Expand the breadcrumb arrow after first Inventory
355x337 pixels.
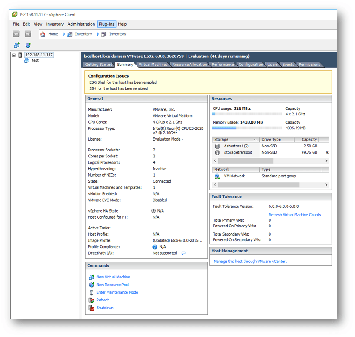[x=98, y=34]
